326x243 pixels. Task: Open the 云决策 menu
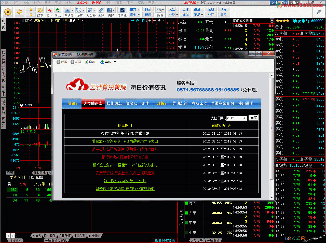click(96, 3)
